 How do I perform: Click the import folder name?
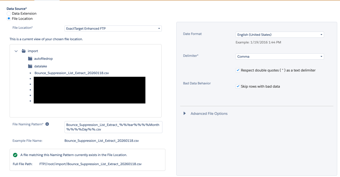33,51
